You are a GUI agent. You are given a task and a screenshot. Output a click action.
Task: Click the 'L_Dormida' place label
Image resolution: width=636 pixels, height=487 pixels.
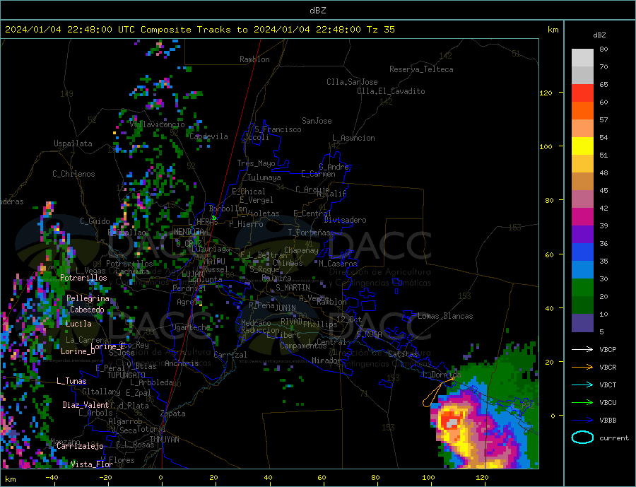tap(441, 375)
